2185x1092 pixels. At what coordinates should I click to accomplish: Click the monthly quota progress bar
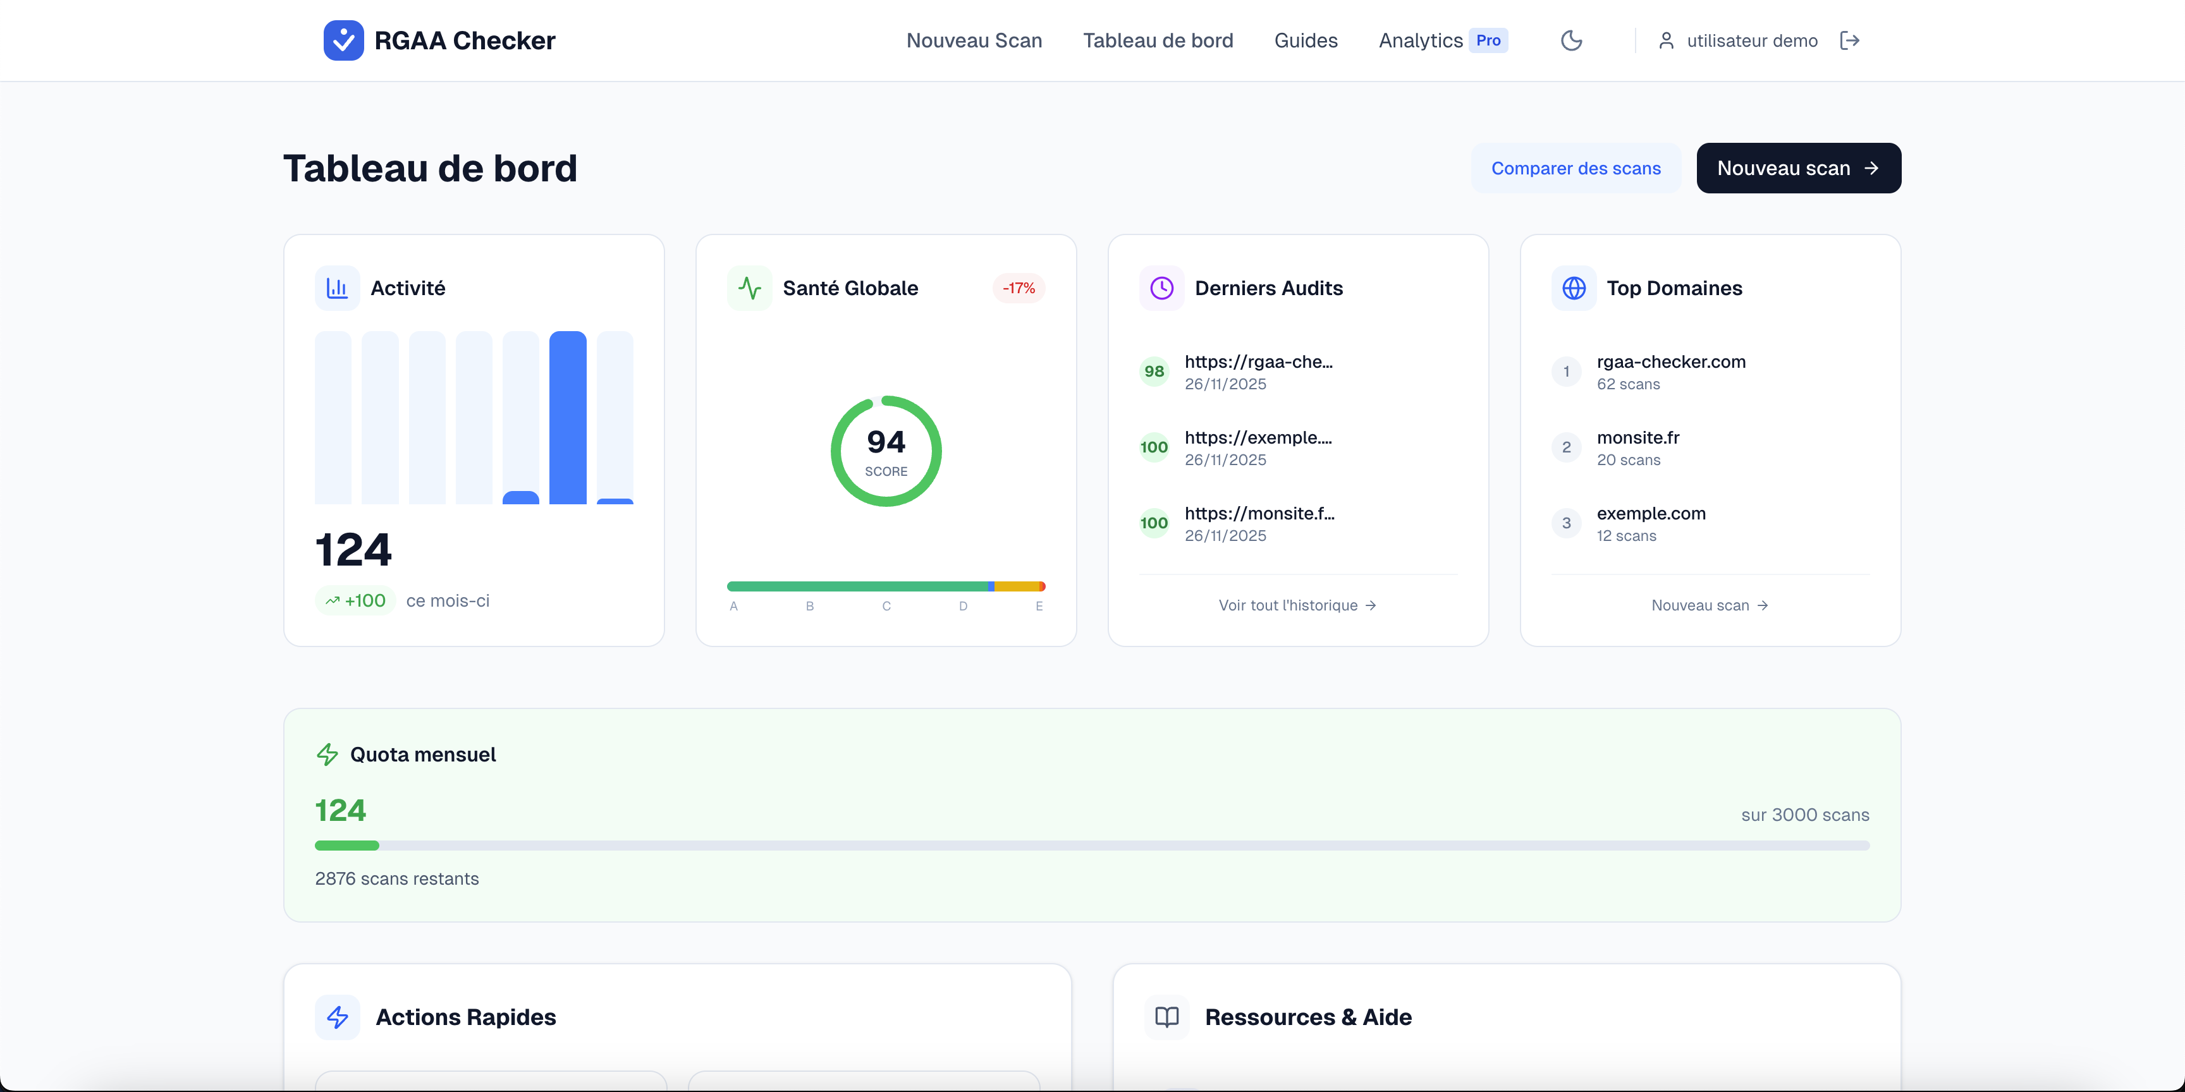tap(1092, 846)
